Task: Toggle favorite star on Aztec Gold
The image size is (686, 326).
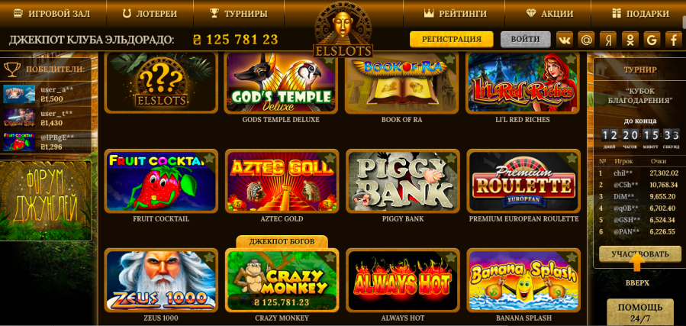Action: pos(330,158)
